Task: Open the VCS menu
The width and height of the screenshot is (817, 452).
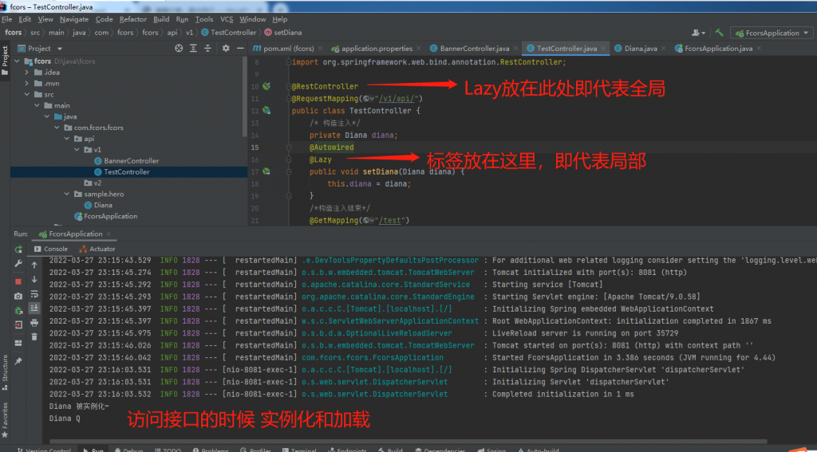Action: click(227, 19)
